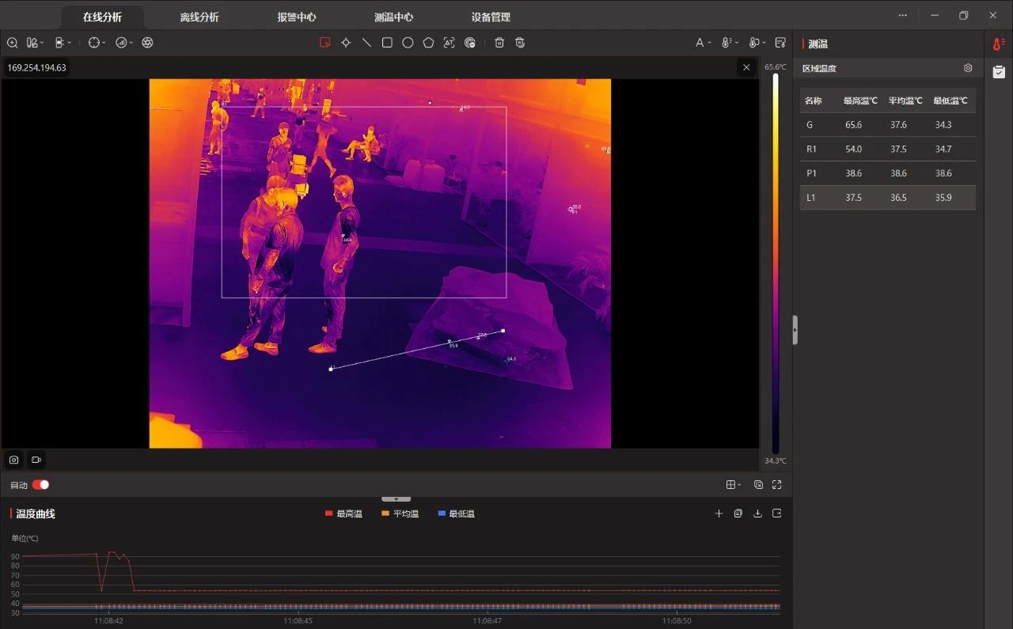Switch to the 离线分析 tab

(x=199, y=17)
